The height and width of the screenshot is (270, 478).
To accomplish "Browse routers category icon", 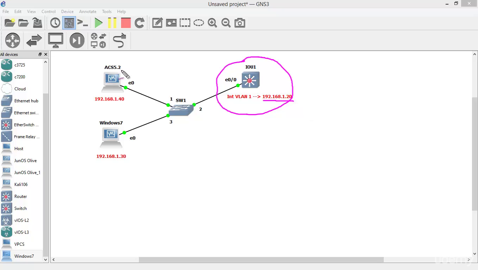I will pyautogui.click(x=13, y=40).
